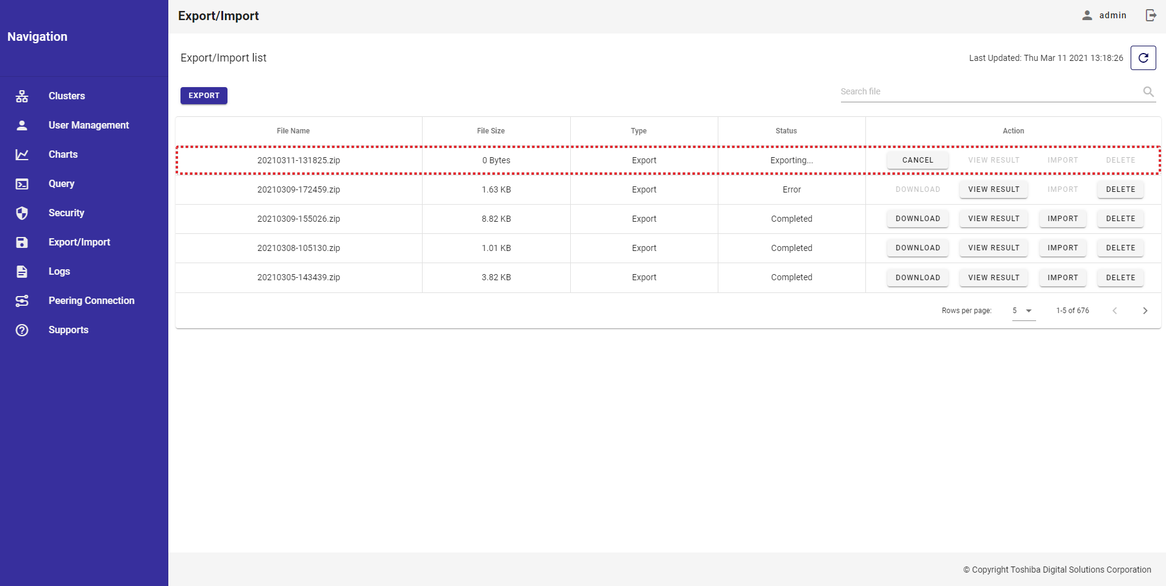Select Export/Import in the navigation
Image resolution: width=1166 pixels, height=586 pixels.
click(79, 242)
